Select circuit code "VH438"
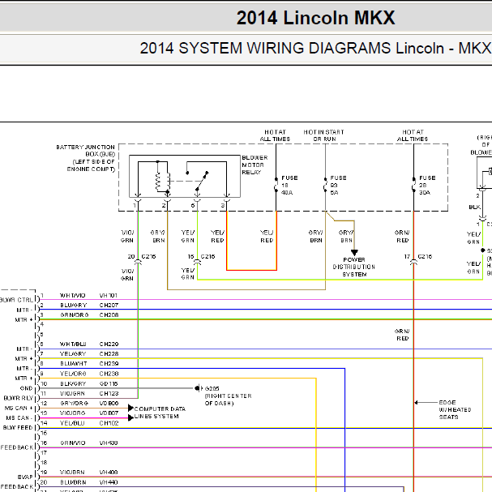This screenshot has height=492, width=492. [x=109, y=443]
